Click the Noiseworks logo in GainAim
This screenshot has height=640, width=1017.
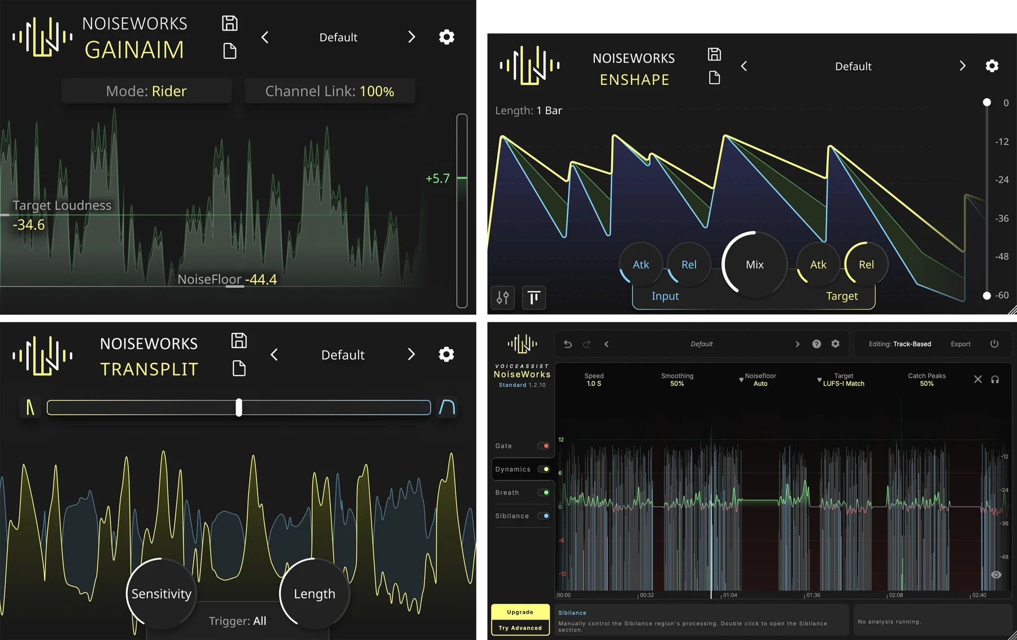[x=42, y=37]
